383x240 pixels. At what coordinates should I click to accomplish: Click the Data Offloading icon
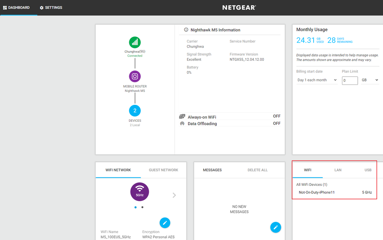182,124
